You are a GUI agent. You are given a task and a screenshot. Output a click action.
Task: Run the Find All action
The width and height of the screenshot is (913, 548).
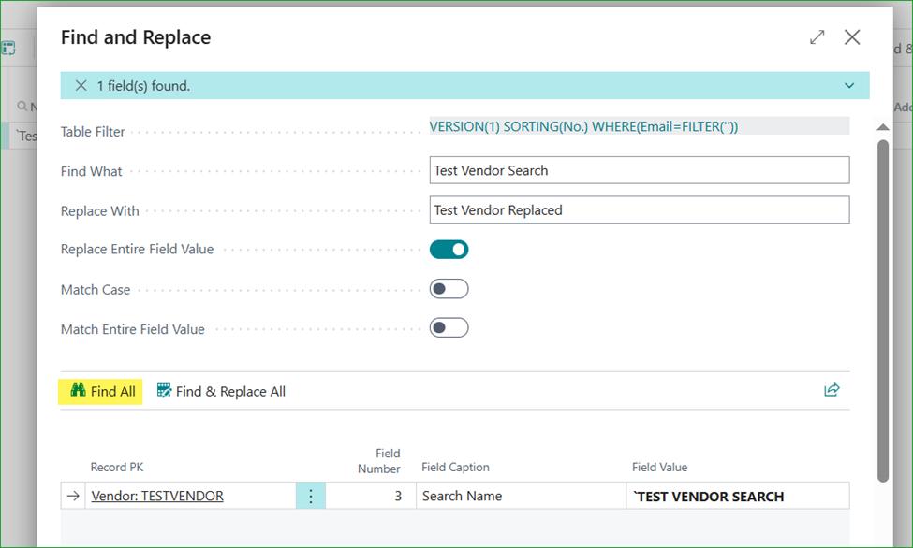click(x=101, y=392)
